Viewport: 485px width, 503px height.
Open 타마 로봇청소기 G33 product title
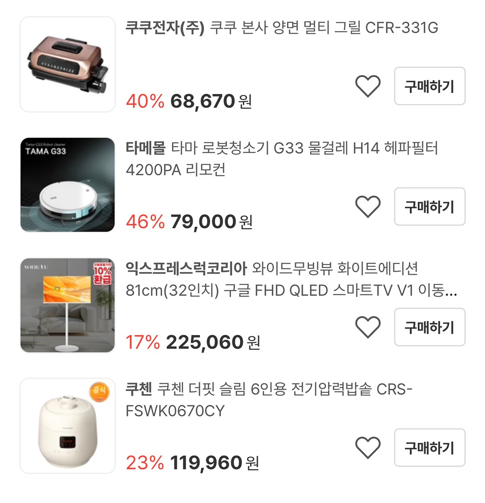click(282, 159)
